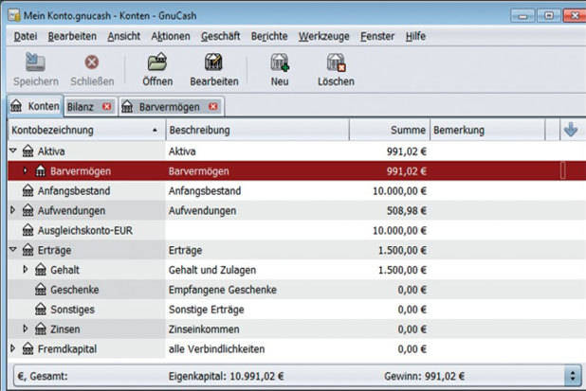586x391 pixels.
Task: Open the Datei menu
Action: click(26, 36)
